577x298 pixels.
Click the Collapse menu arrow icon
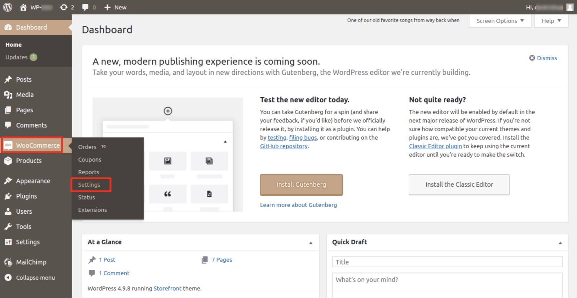[x=8, y=278]
